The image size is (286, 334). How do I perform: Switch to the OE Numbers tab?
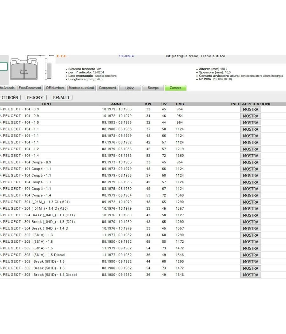tap(55, 88)
